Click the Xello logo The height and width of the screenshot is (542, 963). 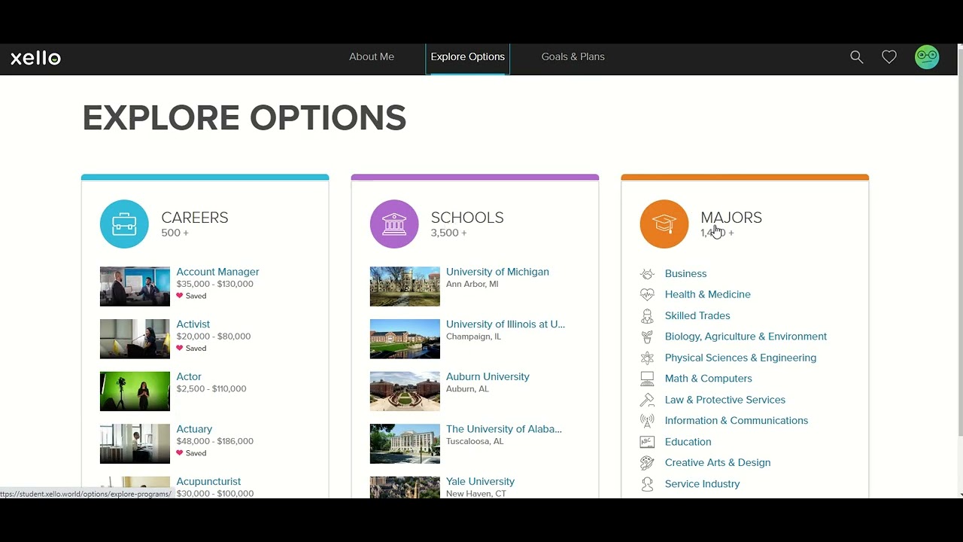[35, 58]
